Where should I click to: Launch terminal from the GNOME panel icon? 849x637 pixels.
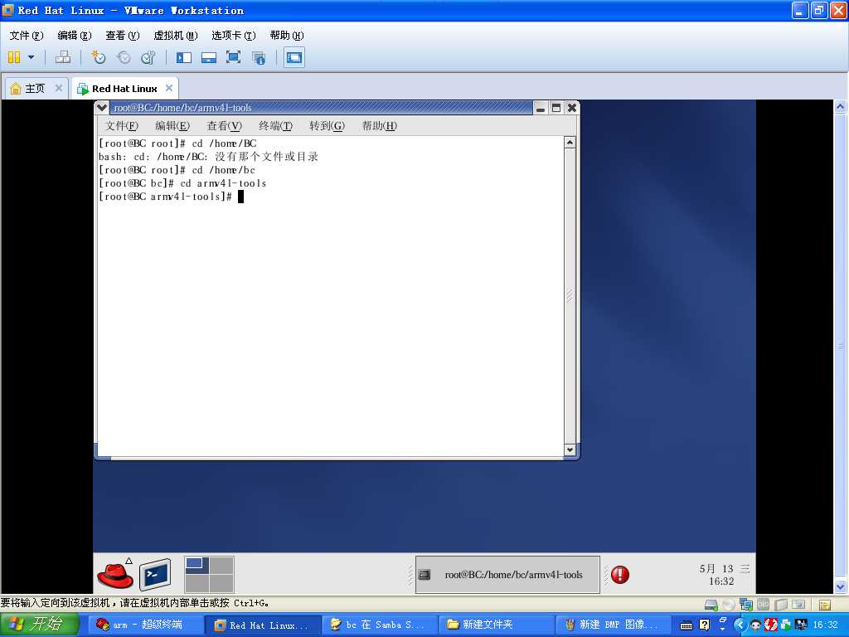coord(155,574)
